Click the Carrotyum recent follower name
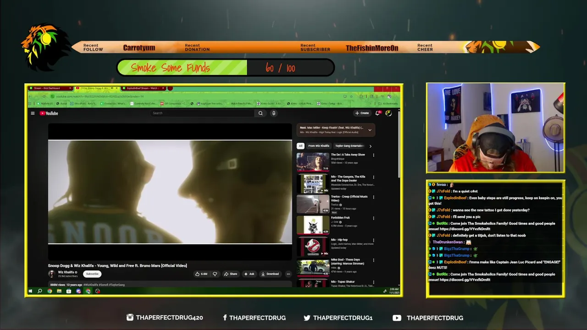Image resolution: width=587 pixels, height=330 pixels. pos(139,48)
